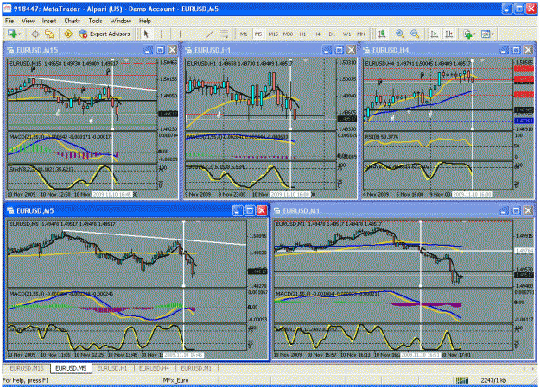The width and height of the screenshot is (540, 387).
Task: Expand the Templates dropdown arrow
Action: point(492,34)
